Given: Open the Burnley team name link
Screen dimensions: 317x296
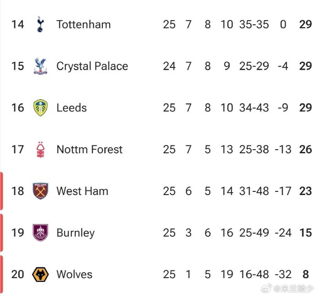Looking at the screenshot, I should (x=75, y=233).
